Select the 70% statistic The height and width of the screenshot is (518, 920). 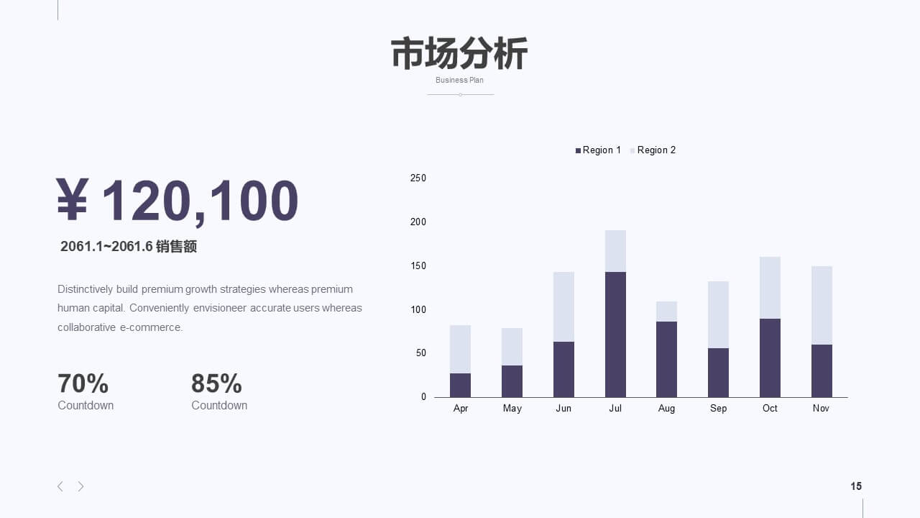tap(83, 383)
